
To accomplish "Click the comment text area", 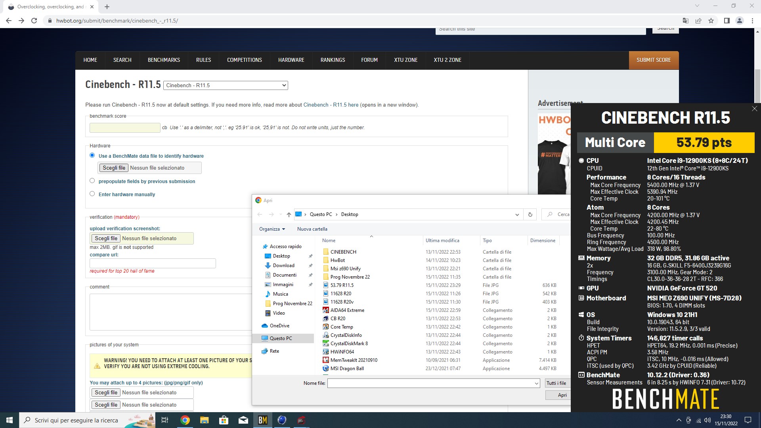I will tap(170, 312).
